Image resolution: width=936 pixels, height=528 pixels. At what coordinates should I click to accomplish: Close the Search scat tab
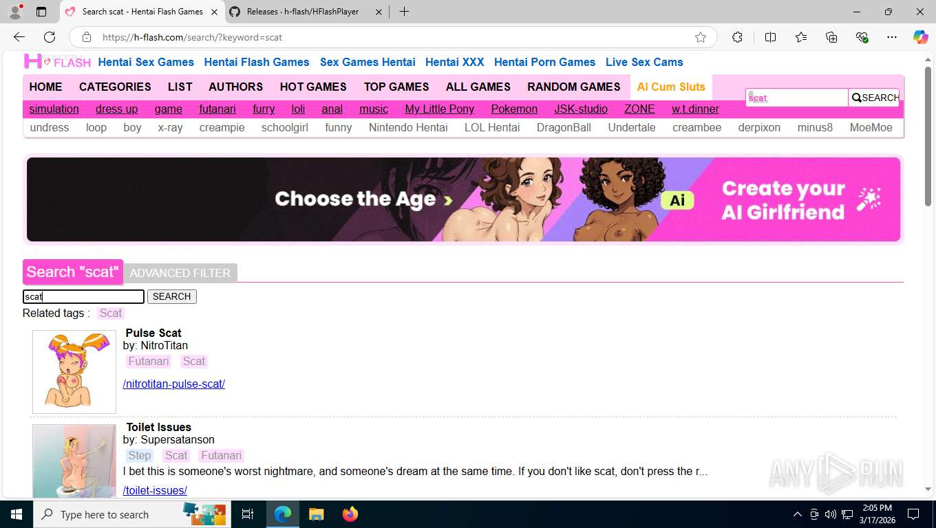point(213,12)
